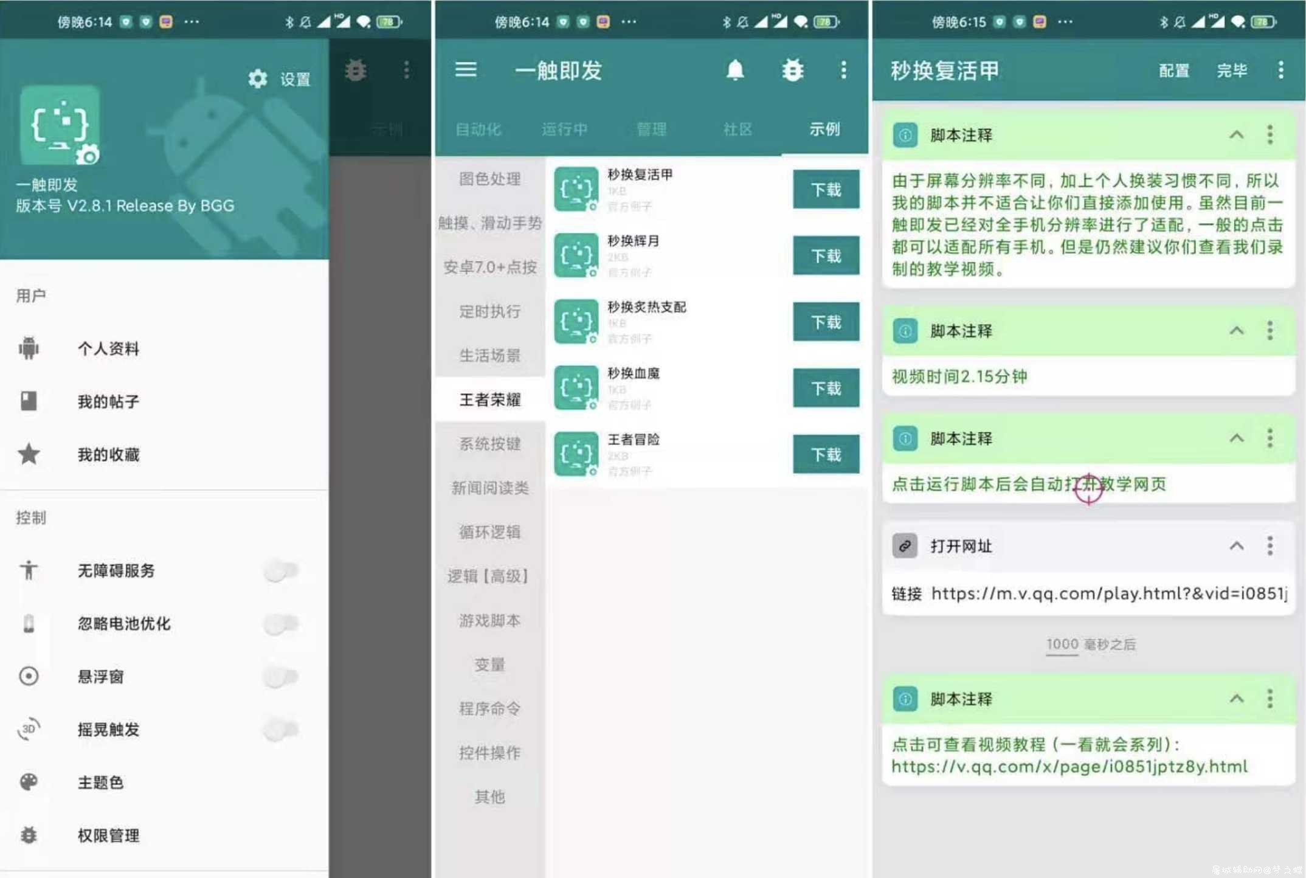Collapse the 视频时间2.15分钟 comment card
Viewport: 1306px width, 878px height.
click(x=1236, y=331)
